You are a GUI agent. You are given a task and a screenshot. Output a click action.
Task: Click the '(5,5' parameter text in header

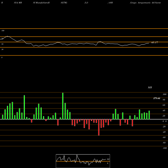(x=86, y=3)
